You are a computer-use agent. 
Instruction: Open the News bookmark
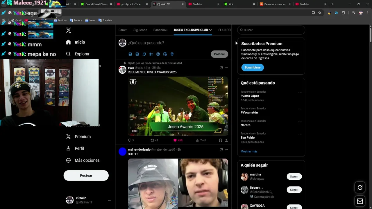[90, 20]
